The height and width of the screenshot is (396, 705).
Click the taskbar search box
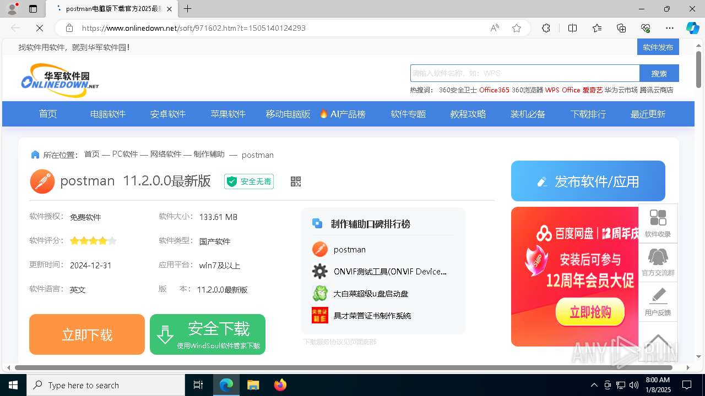click(106, 385)
